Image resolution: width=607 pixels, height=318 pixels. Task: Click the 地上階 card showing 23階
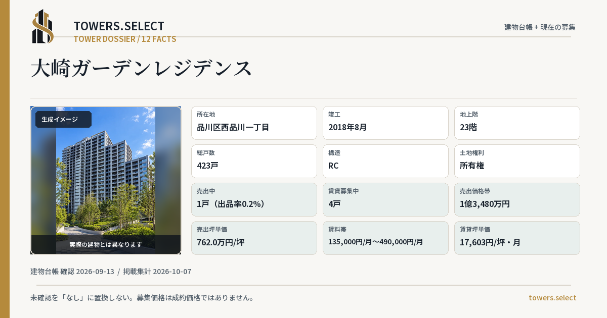517,123
